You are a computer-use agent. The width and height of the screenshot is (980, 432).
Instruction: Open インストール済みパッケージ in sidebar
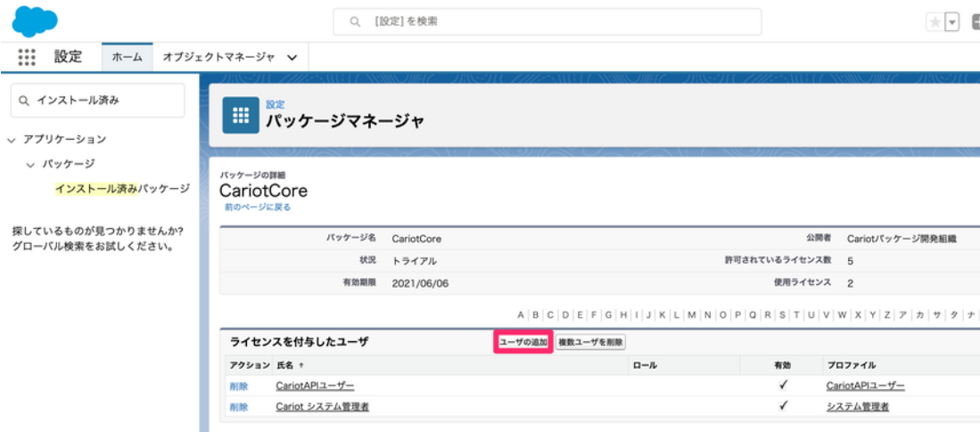coord(122,188)
